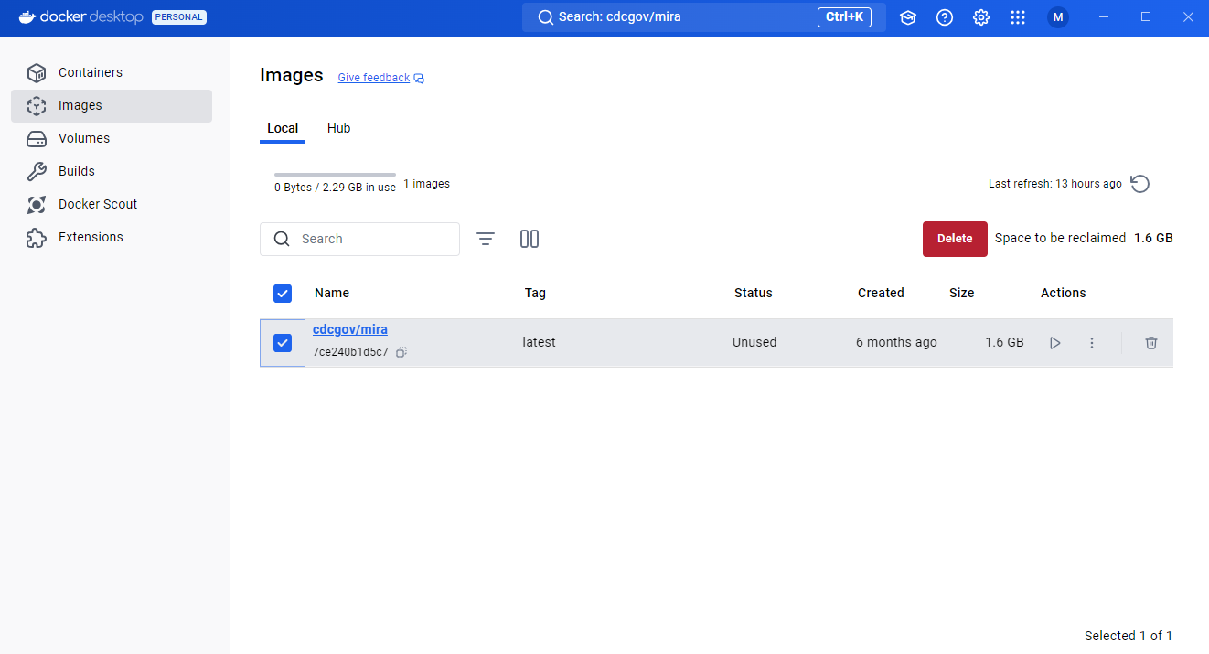Viewport: 1209px width, 654px height.
Task: Click trash icon for cdcgov/mira
Action: (1151, 343)
